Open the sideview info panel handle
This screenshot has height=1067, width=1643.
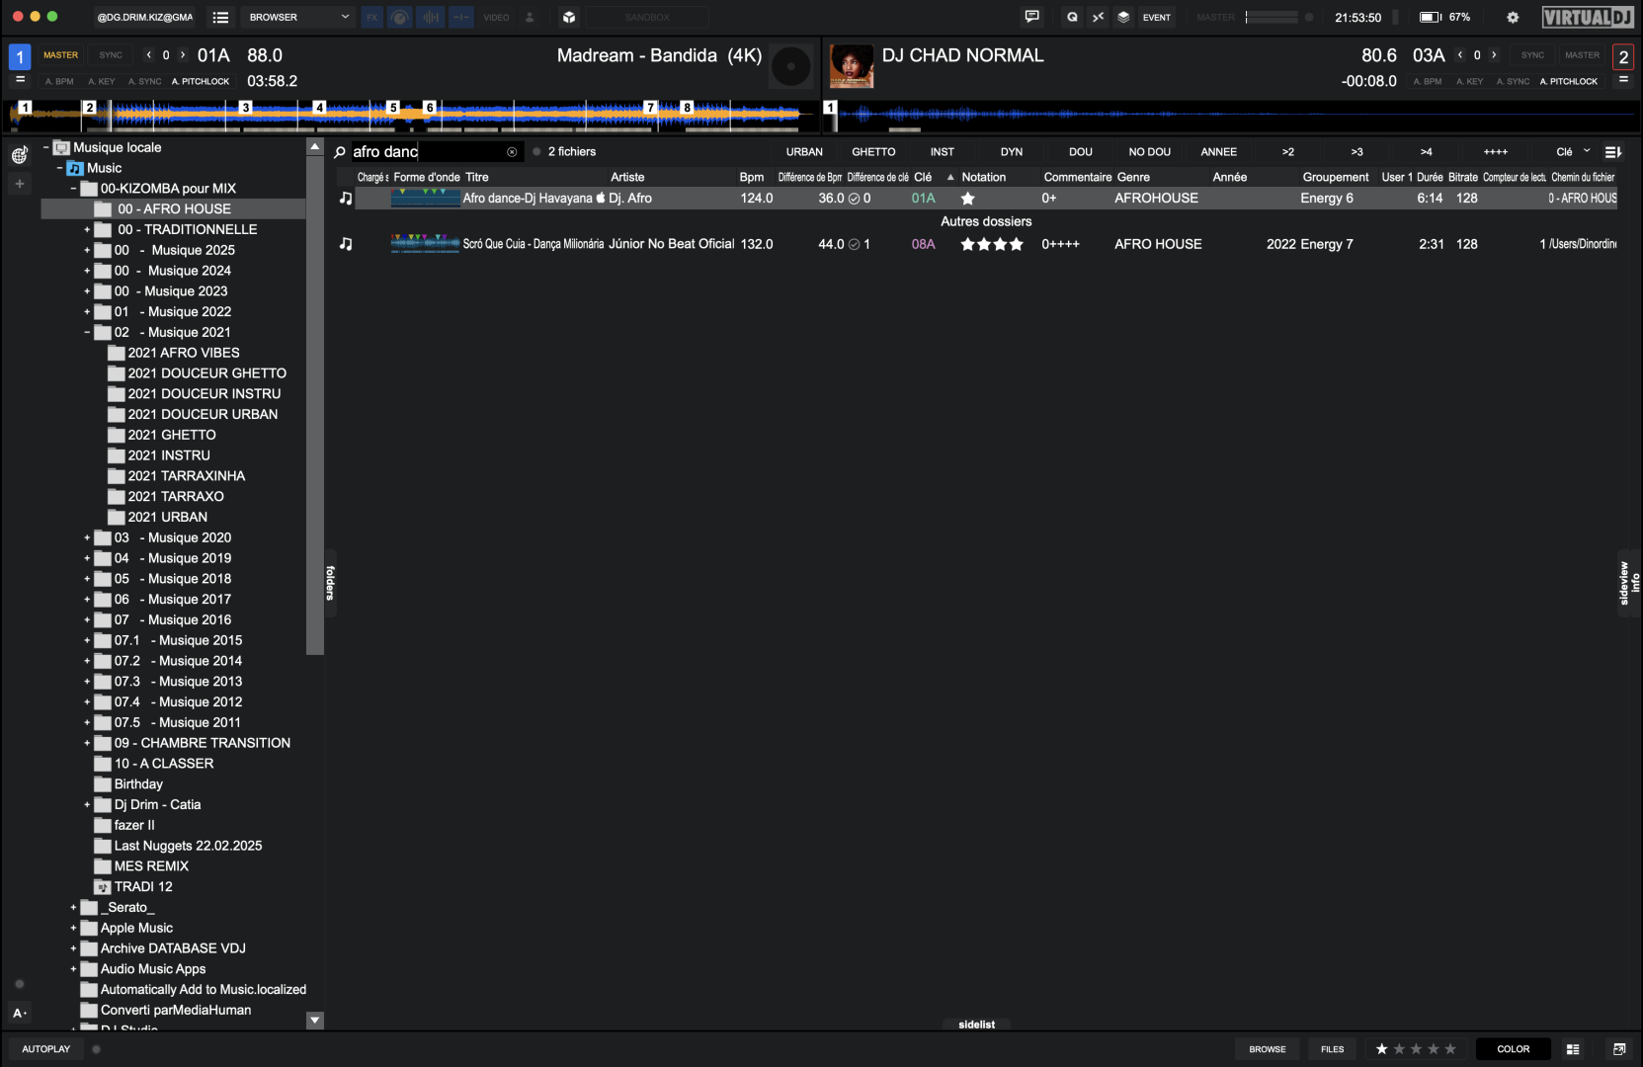pyautogui.click(x=1630, y=583)
